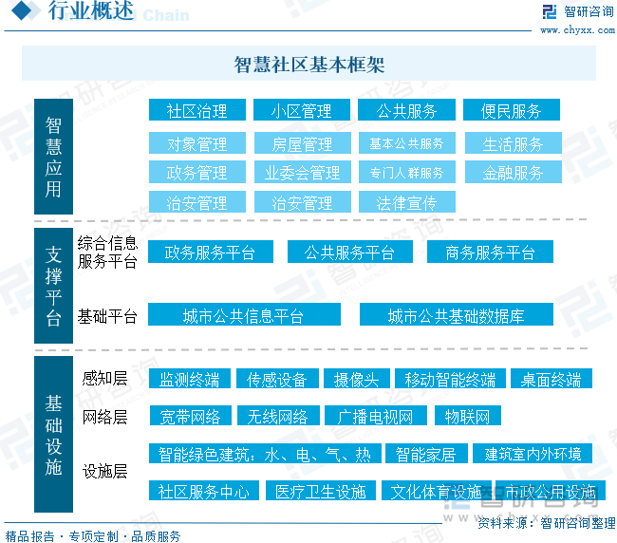The width and height of the screenshot is (617, 543).
Task: Select the 公共服务平台 box
Action: pos(350,252)
